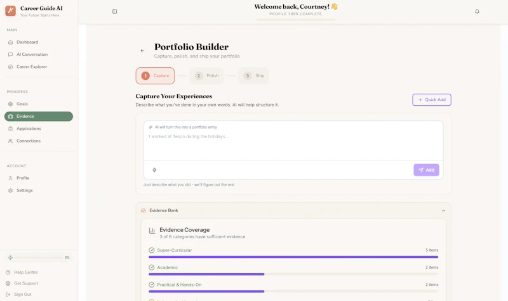Select the Polish step tab
The width and height of the screenshot is (508, 301).
[x=207, y=75]
